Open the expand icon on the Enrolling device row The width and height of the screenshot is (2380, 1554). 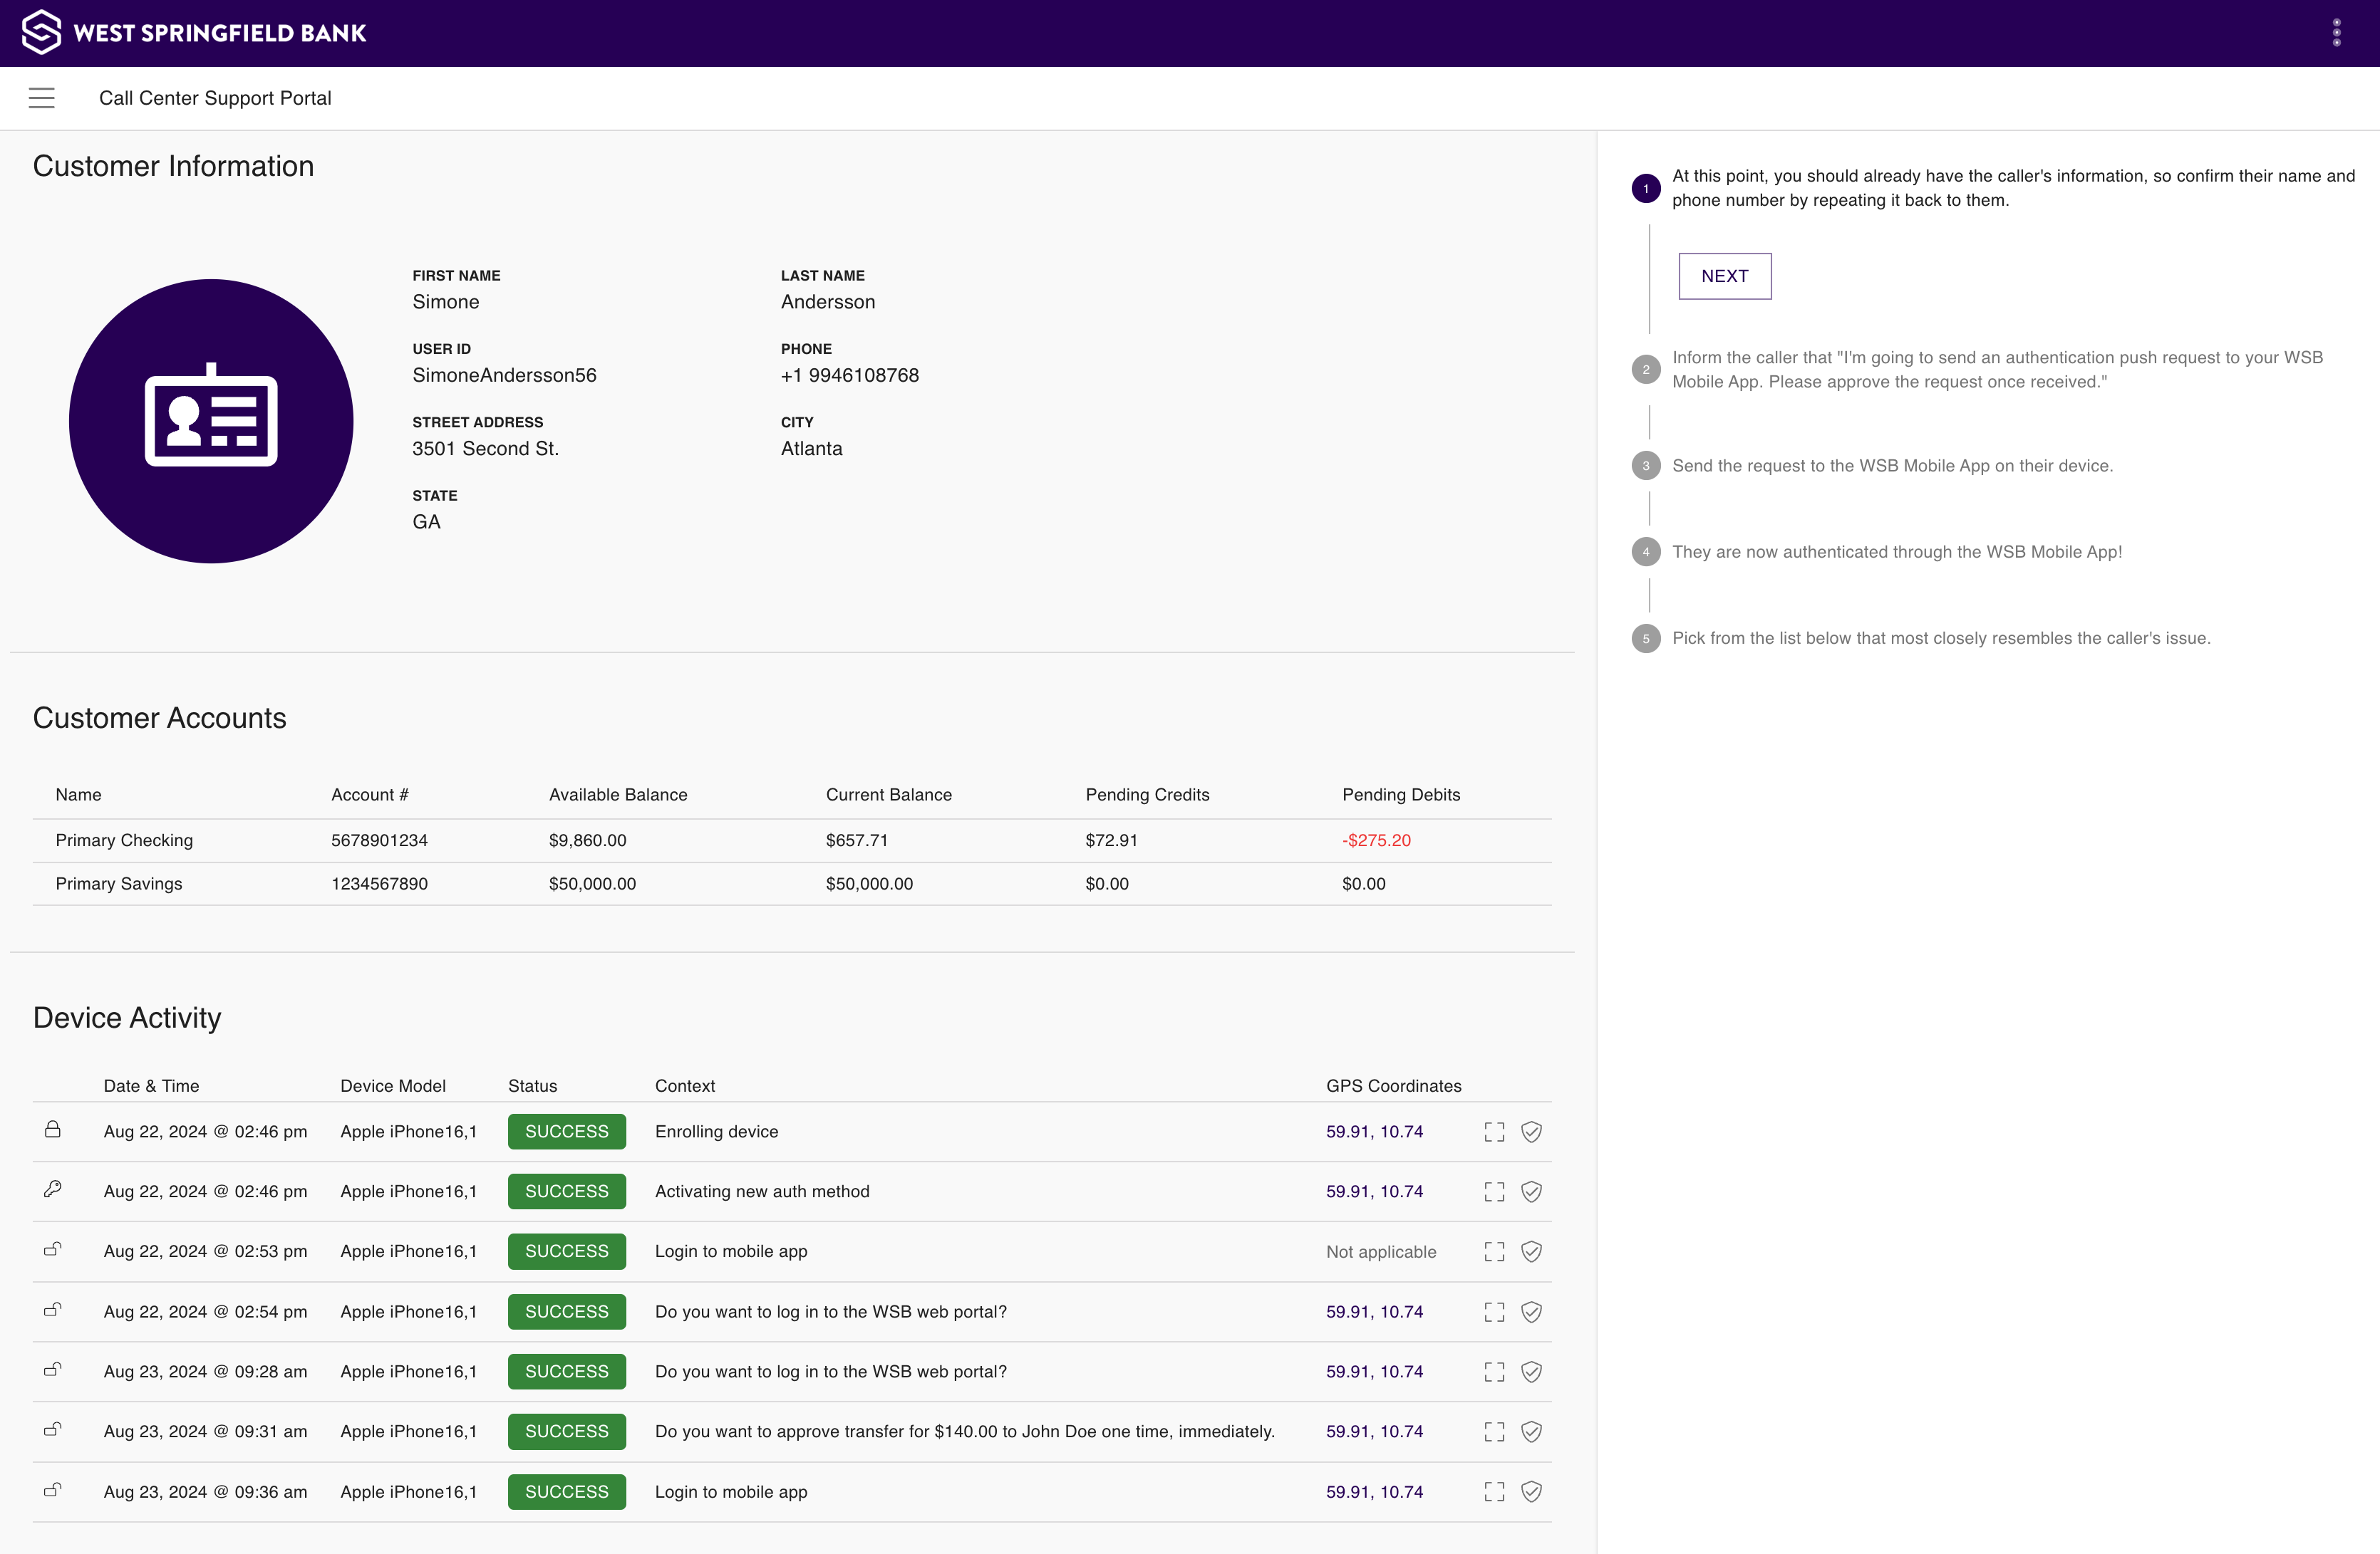(1494, 1131)
